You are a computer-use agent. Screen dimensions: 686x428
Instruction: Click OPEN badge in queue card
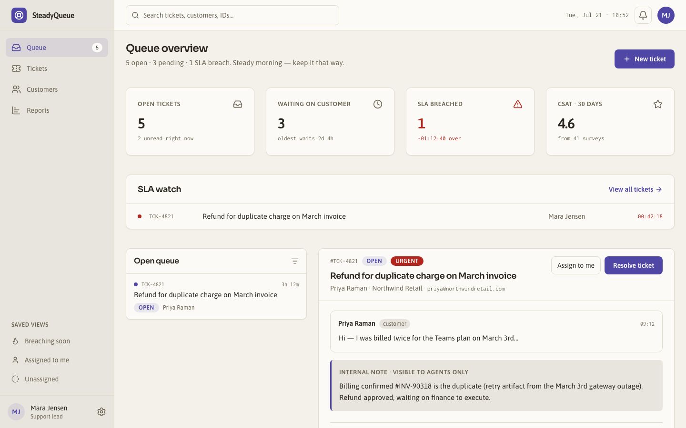[x=146, y=308]
